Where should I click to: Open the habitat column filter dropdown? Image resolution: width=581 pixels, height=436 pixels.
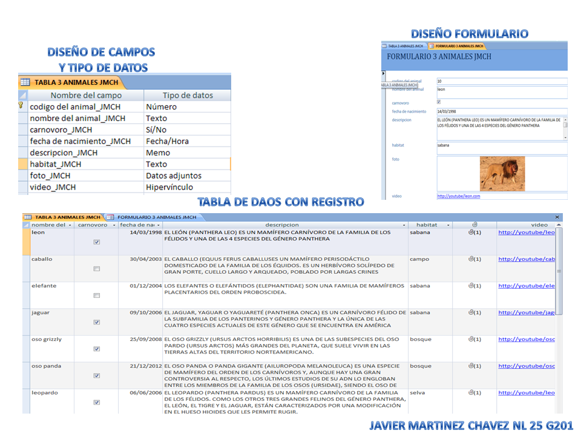click(448, 225)
